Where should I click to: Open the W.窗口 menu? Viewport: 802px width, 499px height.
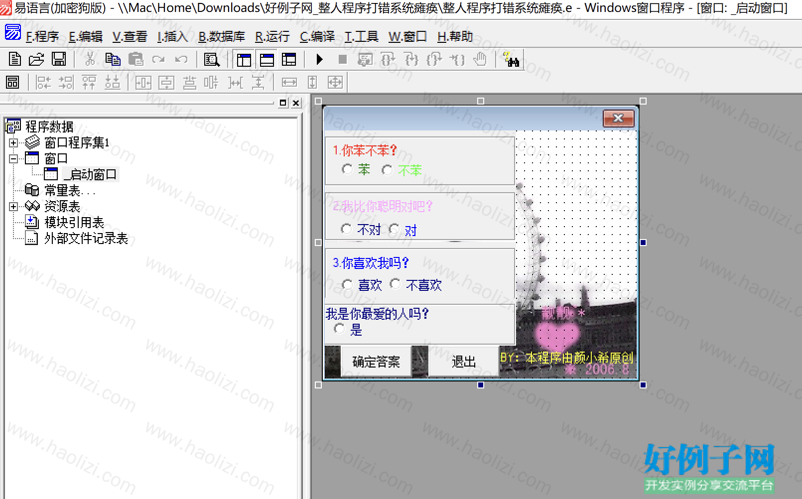[x=407, y=36]
